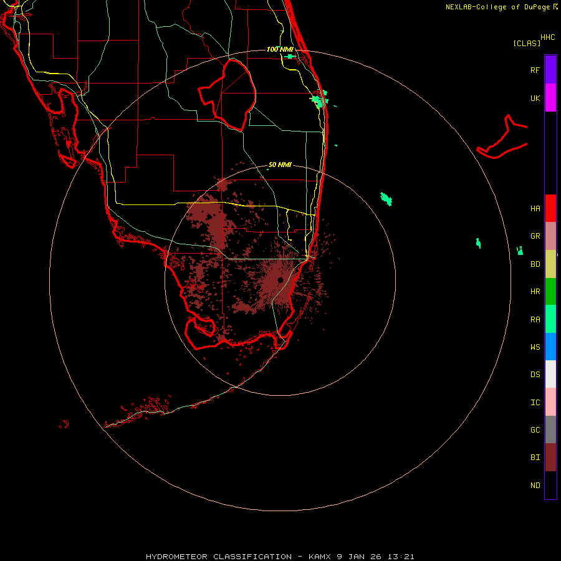
Task: Click the UK legend label
Action: tap(535, 98)
